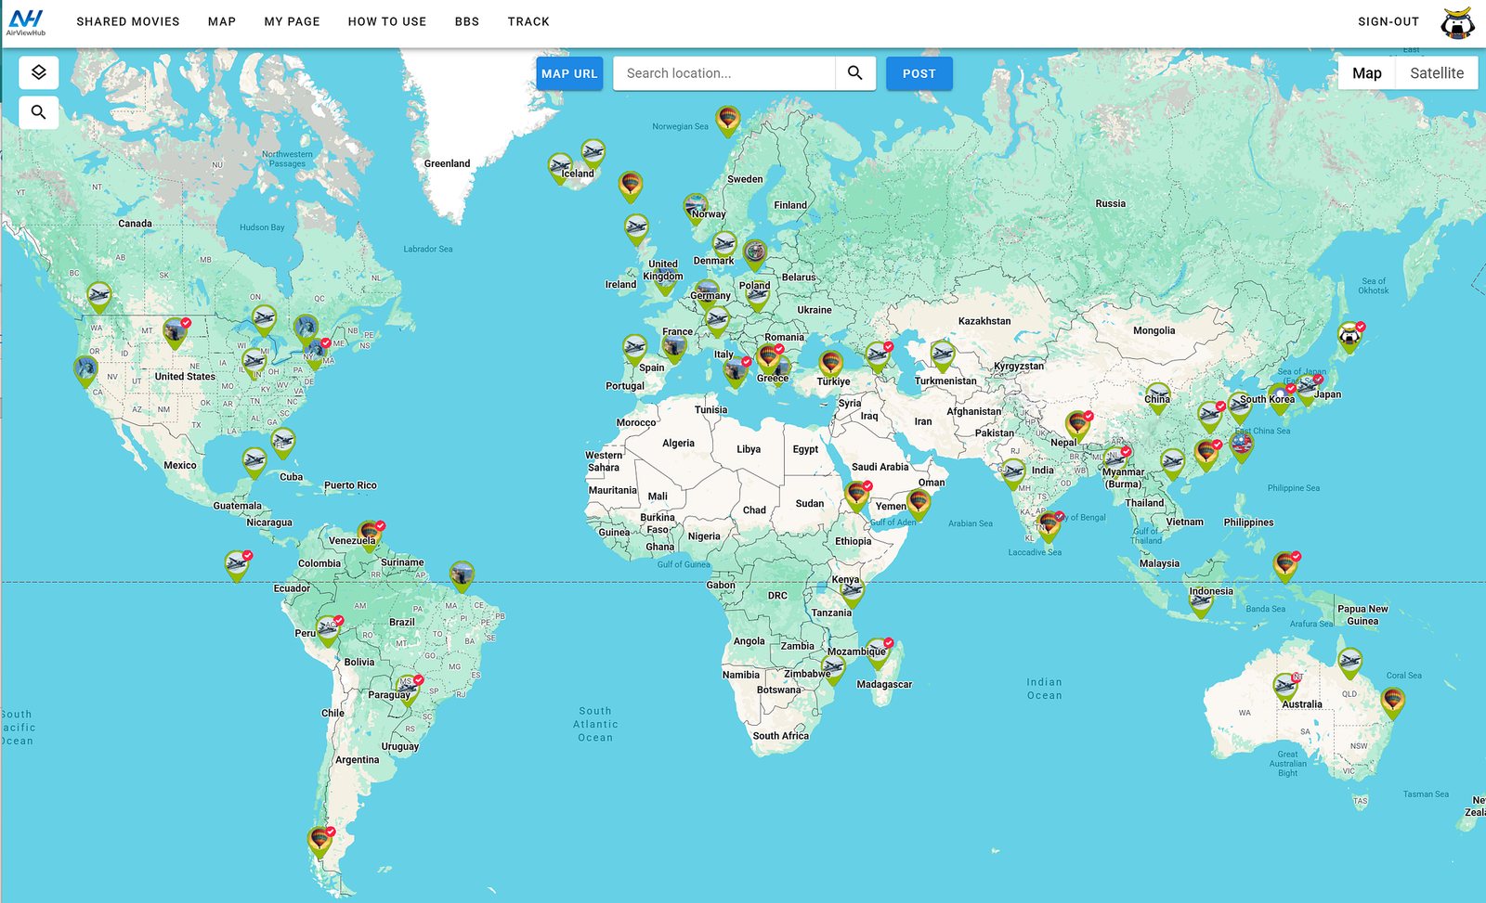
Task: Select the hot air balloon marker near Norwegian Sea
Action: click(x=728, y=122)
